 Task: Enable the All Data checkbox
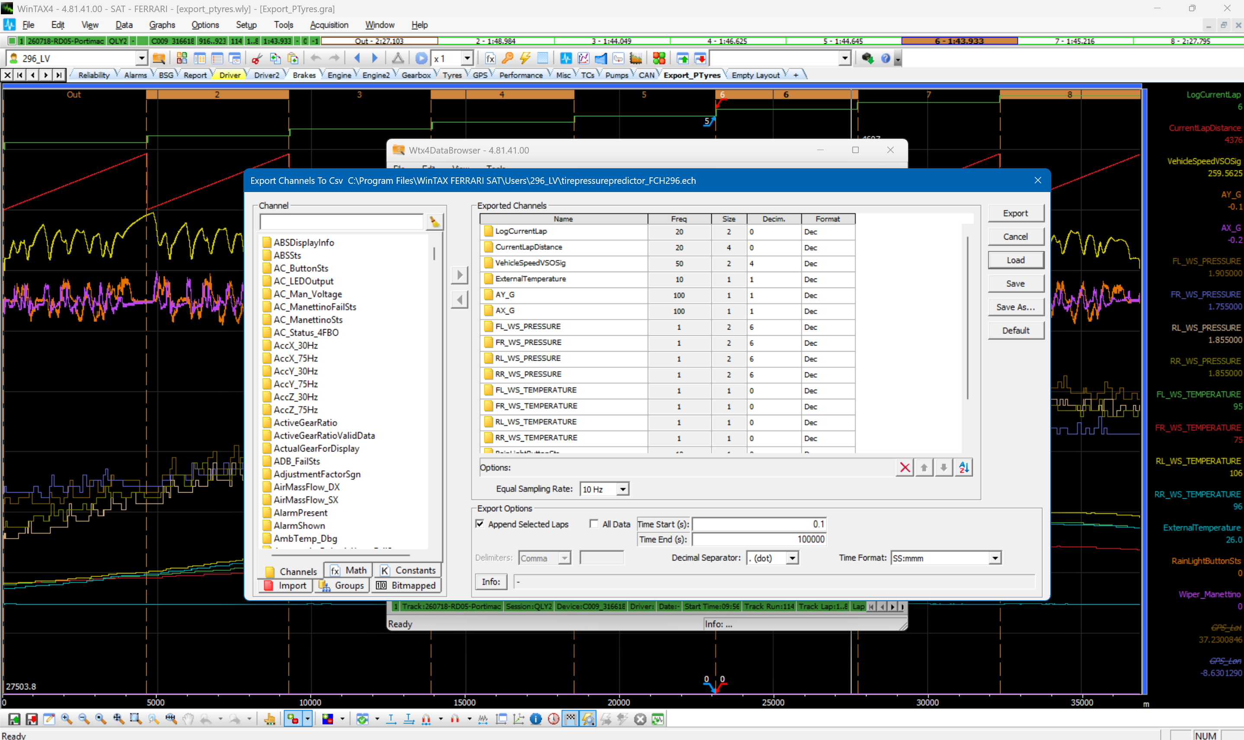(594, 524)
